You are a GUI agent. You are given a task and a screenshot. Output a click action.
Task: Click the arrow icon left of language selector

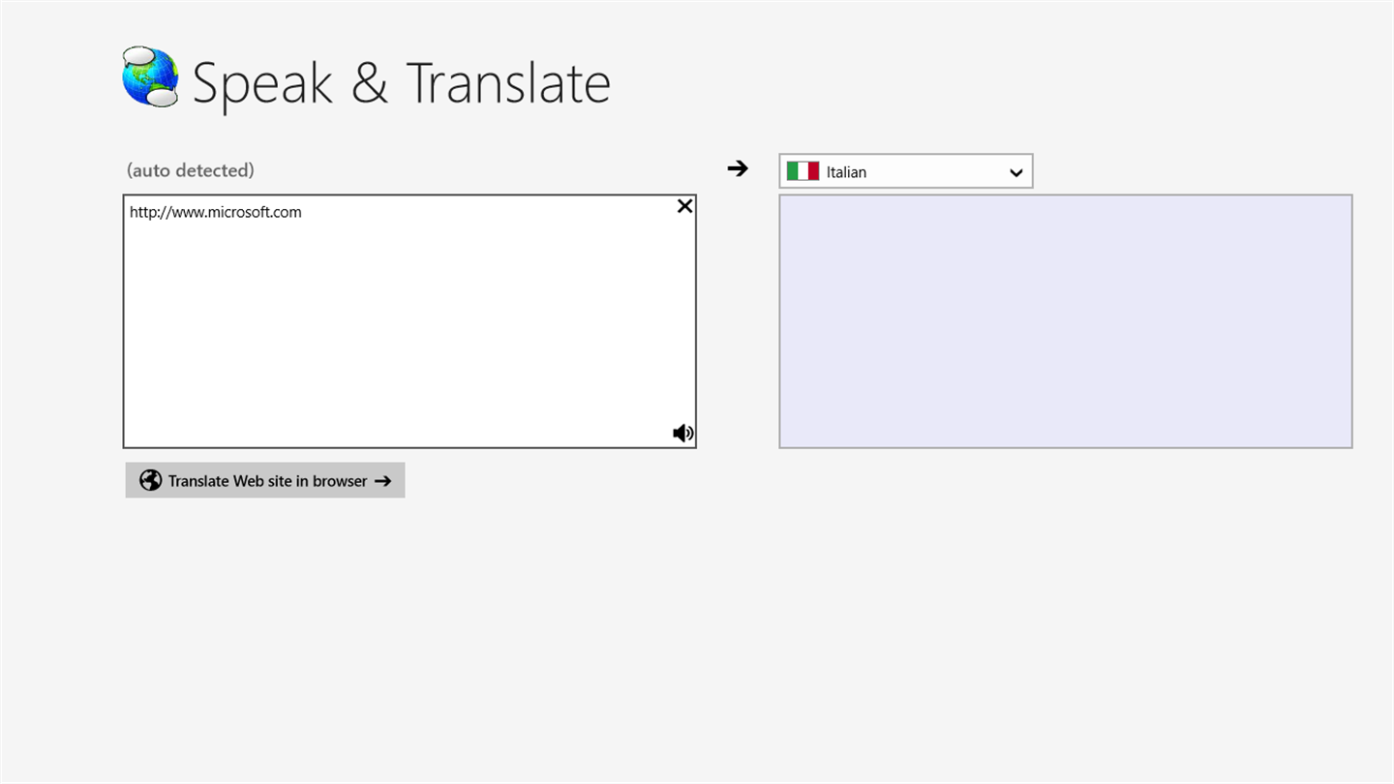(738, 168)
